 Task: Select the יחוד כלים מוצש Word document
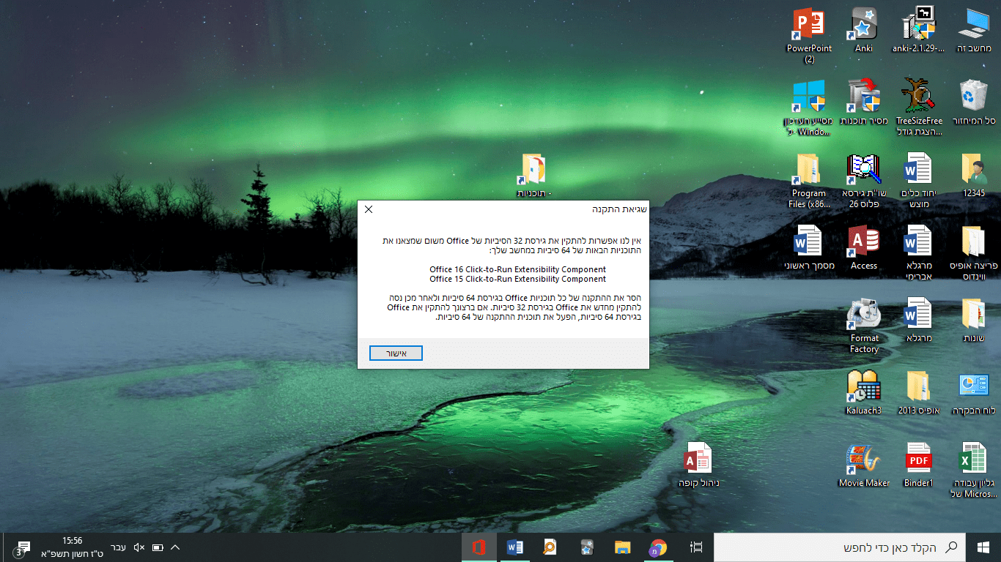(918, 181)
